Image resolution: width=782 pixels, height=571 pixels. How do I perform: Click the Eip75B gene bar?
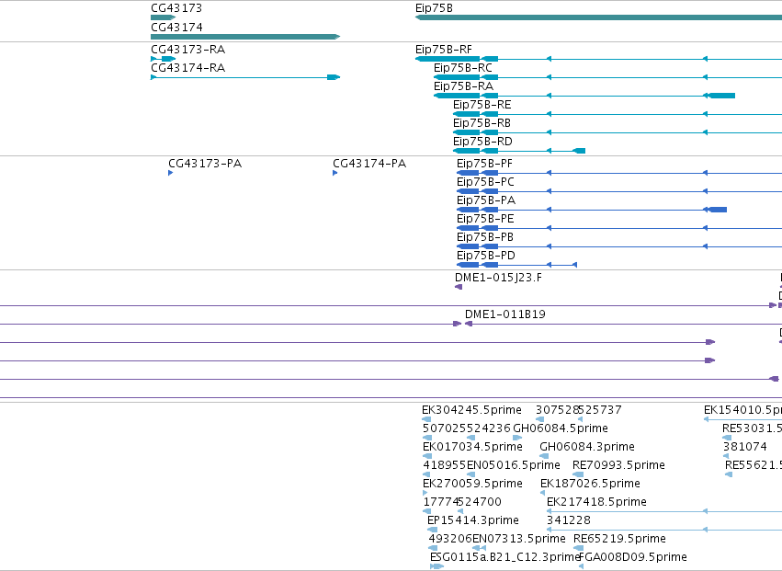(598, 17)
